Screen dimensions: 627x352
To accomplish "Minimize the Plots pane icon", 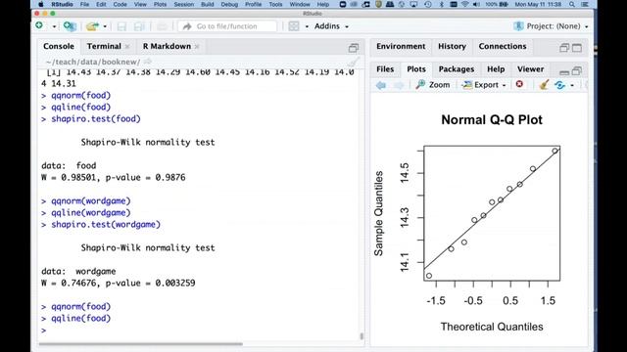I will (564, 72).
